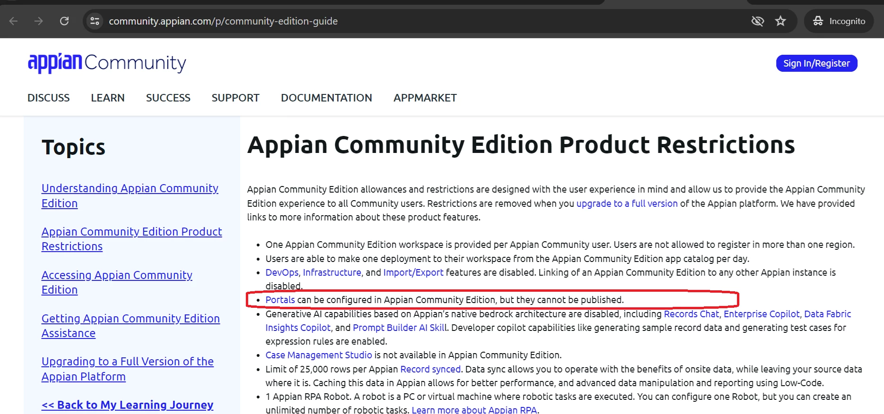Open site information icon in address bar
The width and height of the screenshot is (884, 414).
[x=95, y=21]
